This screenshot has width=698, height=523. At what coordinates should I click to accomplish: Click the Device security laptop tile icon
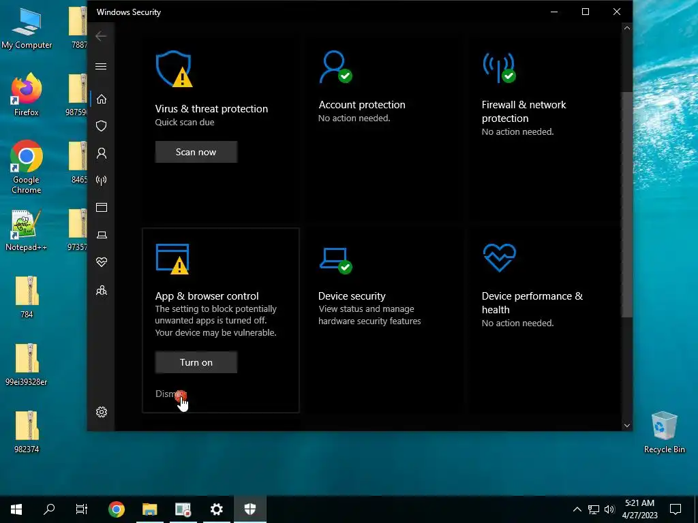(x=335, y=260)
